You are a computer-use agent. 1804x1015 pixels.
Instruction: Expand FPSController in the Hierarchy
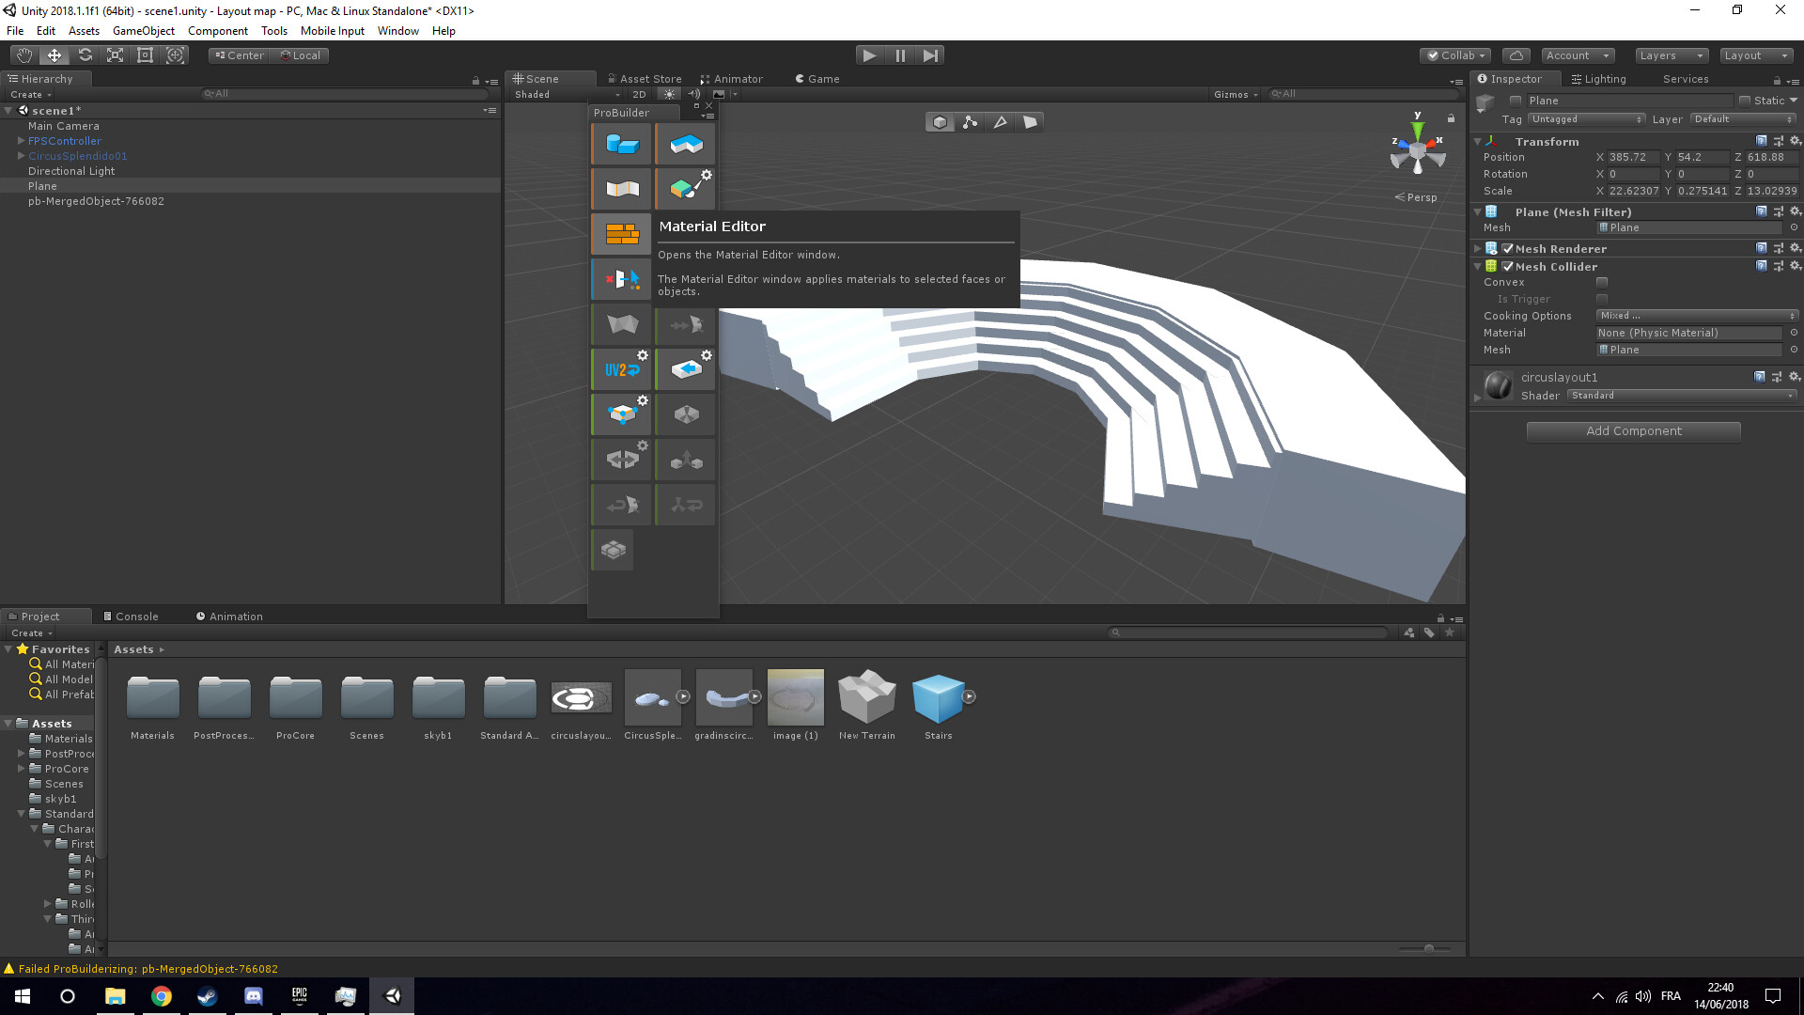(21, 140)
